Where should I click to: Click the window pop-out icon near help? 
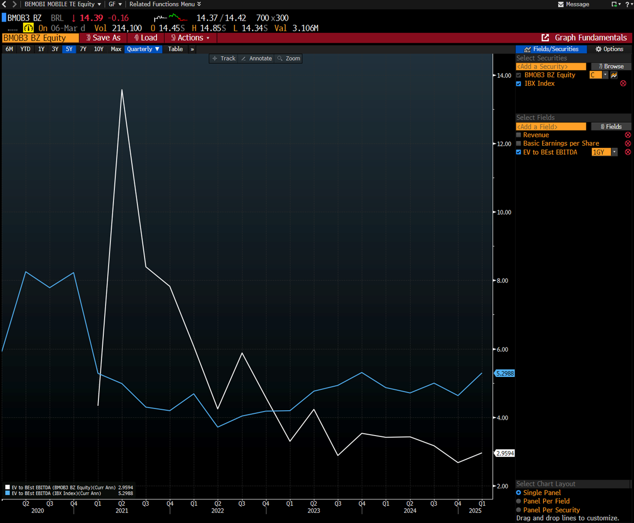pyautogui.click(x=614, y=4)
